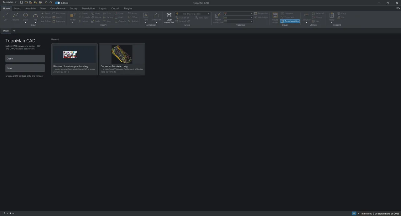Open recent file Bloques dinamicos puertas.dwg
The height and width of the screenshot is (216, 401).
pos(75,59)
